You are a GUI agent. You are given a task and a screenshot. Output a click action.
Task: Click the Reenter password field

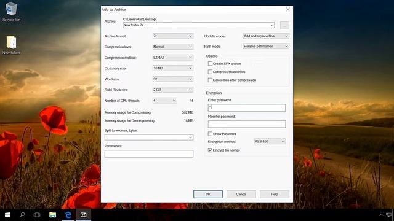[x=247, y=124]
